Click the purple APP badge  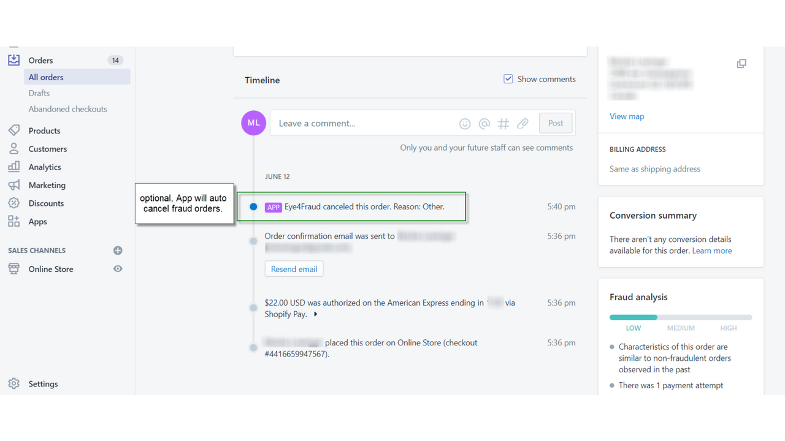point(273,207)
